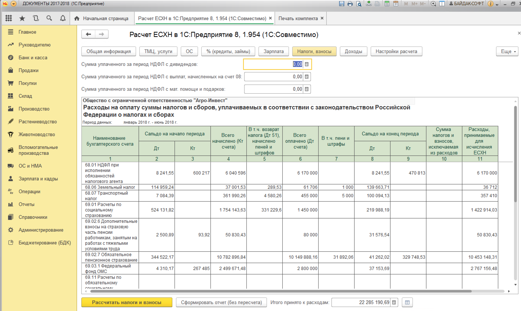Viewport: 521px width, 311px height.
Task: Open the sections grid menu icon
Action: point(9,18)
